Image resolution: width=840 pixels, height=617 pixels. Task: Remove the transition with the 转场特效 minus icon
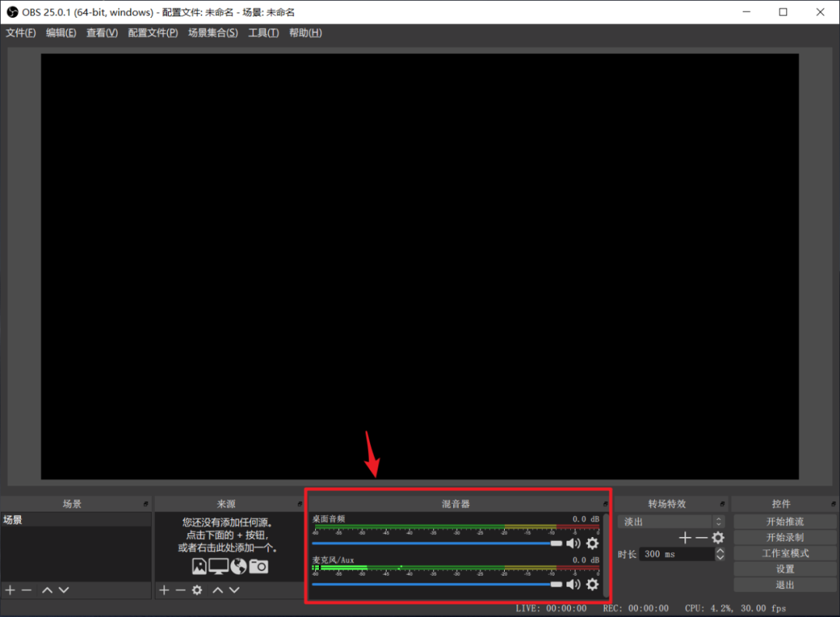[x=702, y=537]
